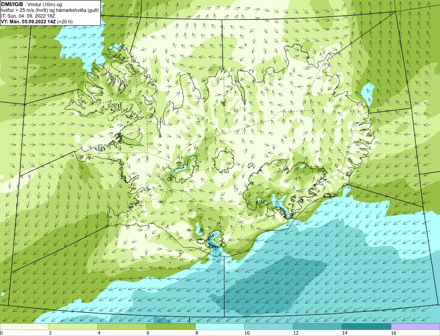Viewport: 440px width, 336px height.
Task: Click the 8–10 m/s light cyan legend swatch
Action: click(x=220, y=327)
